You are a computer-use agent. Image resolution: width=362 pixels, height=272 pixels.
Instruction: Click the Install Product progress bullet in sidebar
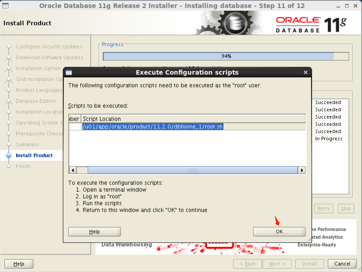[x=9, y=155]
